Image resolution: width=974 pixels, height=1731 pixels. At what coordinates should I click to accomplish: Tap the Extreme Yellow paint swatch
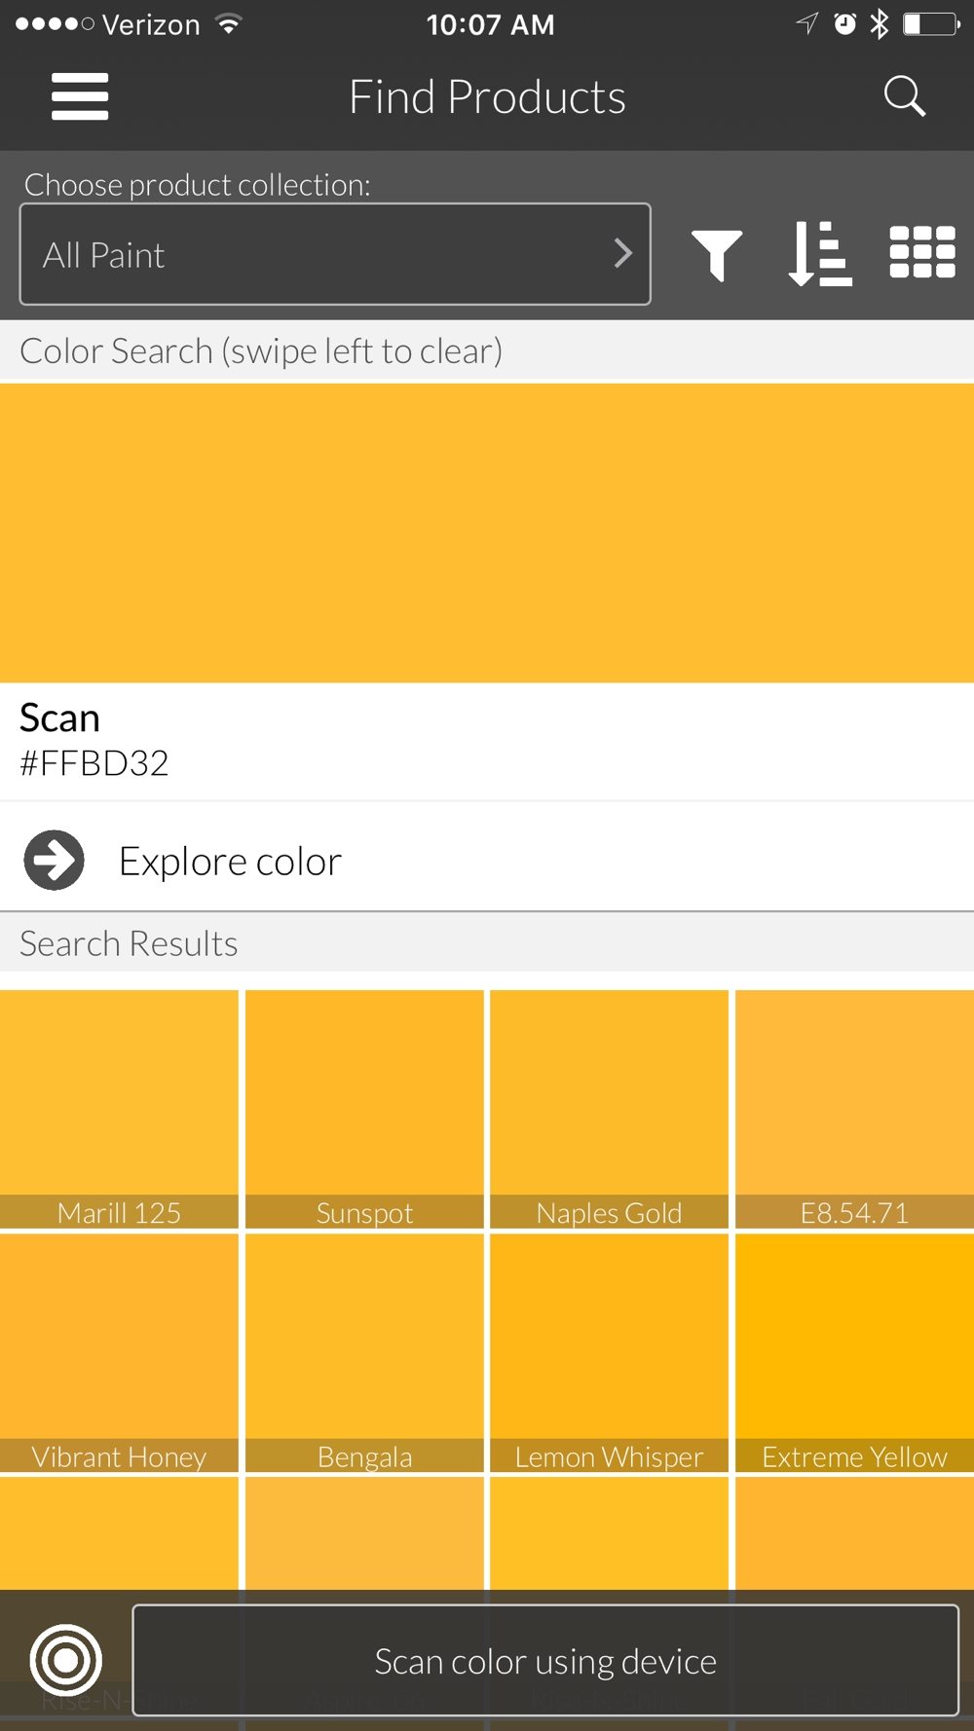(x=854, y=1351)
